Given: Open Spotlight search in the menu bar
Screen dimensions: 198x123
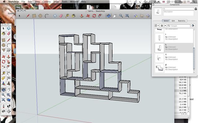Looking at the screenshot, I should click(x=194, y=2).
